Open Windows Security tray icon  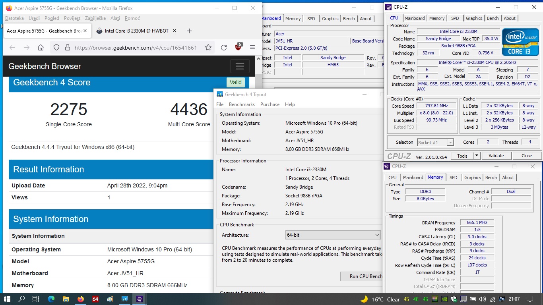[x=455, y=299]
